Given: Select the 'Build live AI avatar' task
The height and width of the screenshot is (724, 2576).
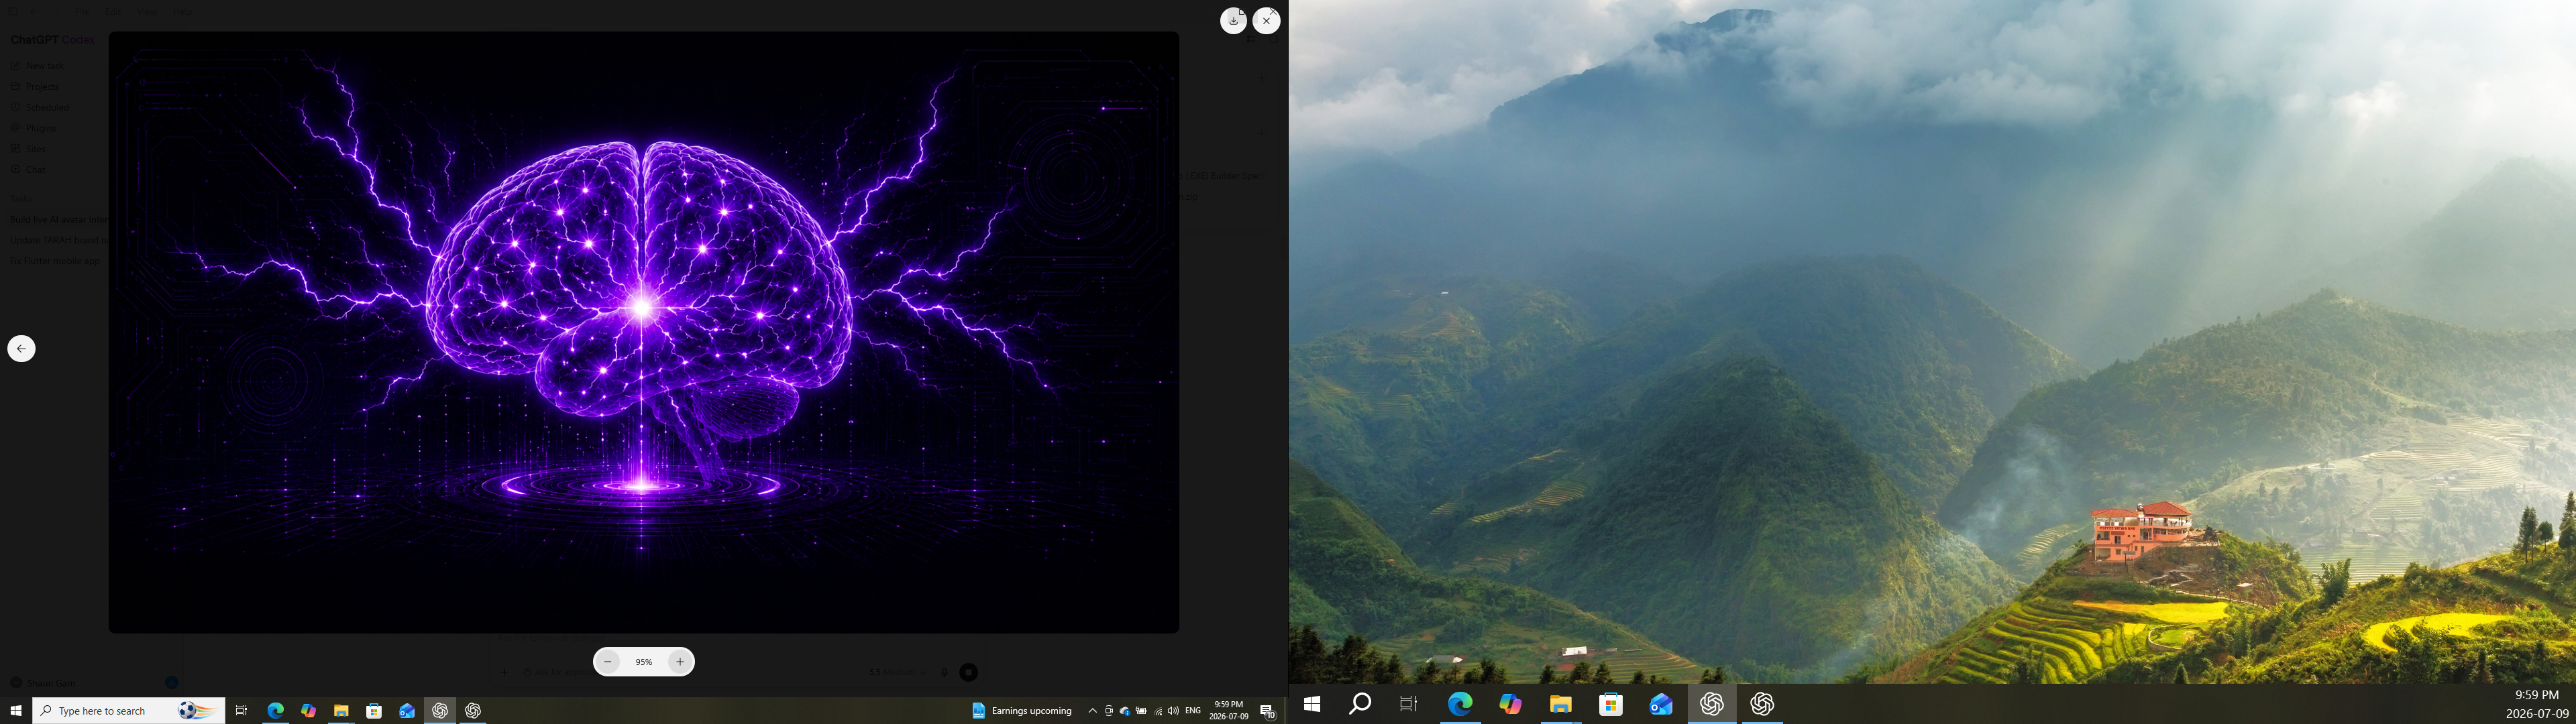Looking at the screenshot, I should [58, 219].
